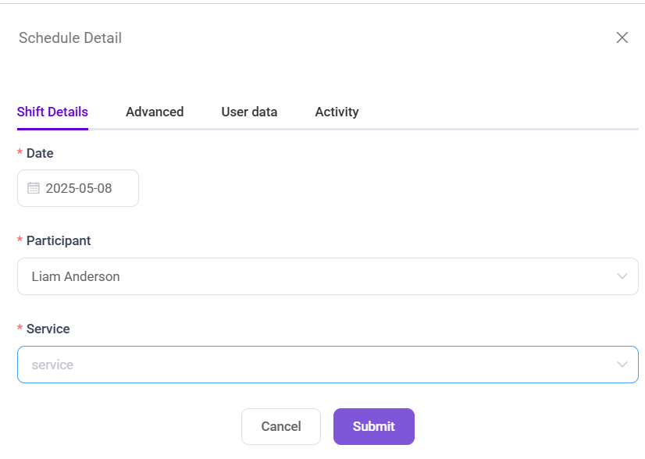The width and height of the screenshot is (645, 459).
Task: Expand the Service dropdown chevron
Action: tap(622, 365)
